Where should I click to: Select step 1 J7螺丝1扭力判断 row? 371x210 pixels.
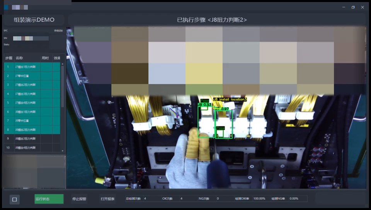(32, 67)
